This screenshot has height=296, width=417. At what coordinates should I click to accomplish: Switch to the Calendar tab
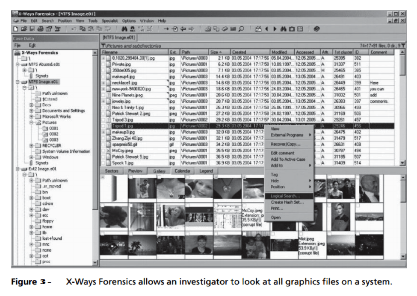coord(183,171)
